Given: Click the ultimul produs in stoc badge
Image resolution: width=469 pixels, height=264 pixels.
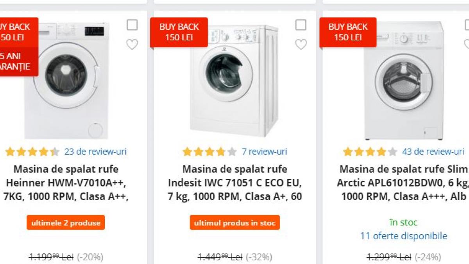Looking at the screenshot, I should coord(234,223).
